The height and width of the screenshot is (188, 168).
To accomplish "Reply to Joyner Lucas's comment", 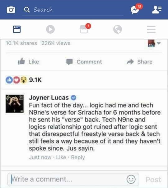I will click(x=78, y=157).
